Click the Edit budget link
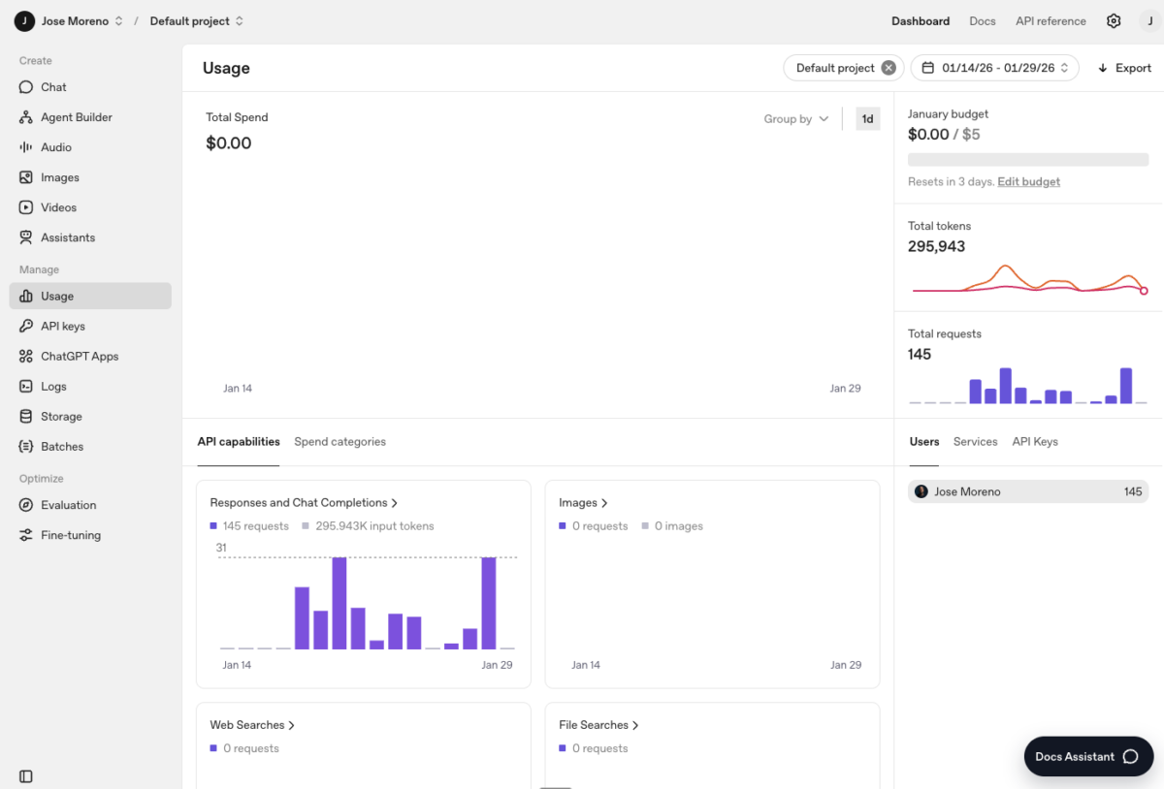The image size is (1164, 789). click(1028, 180)
